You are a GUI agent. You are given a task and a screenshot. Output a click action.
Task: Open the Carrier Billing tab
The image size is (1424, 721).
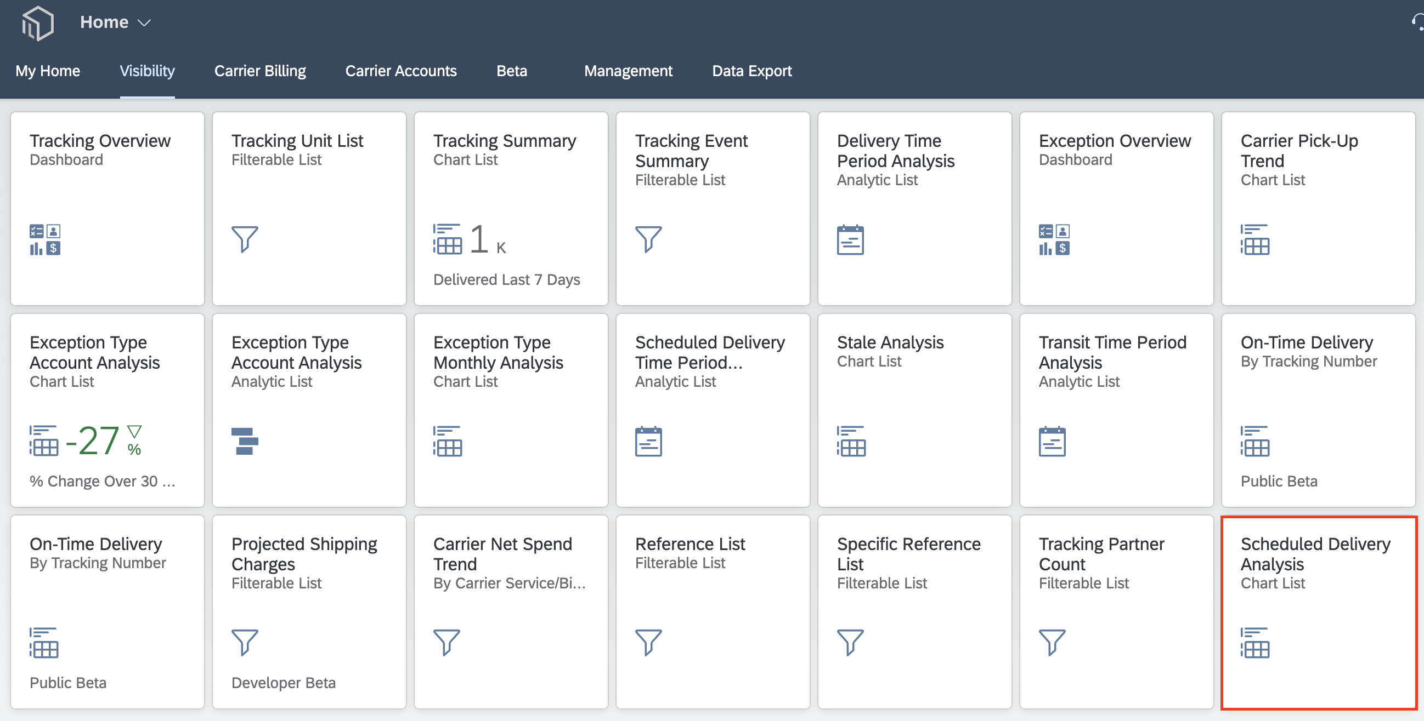(260, 71)
